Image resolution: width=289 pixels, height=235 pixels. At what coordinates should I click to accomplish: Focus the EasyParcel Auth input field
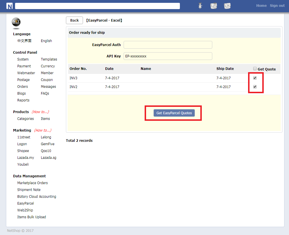pyautogui.click(x=168, y=45)
